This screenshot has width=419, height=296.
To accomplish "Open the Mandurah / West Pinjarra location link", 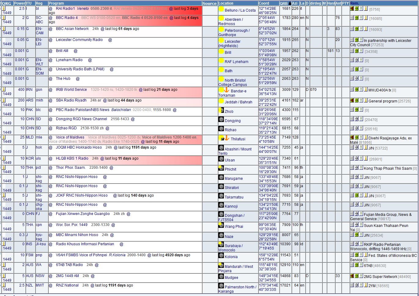I will pyautogui.click(x=236, y=268).
